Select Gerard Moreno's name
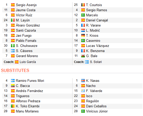Image resolution: width=143 pixels, height=116 pixels. pyautogui.click(x=27, y=56)
